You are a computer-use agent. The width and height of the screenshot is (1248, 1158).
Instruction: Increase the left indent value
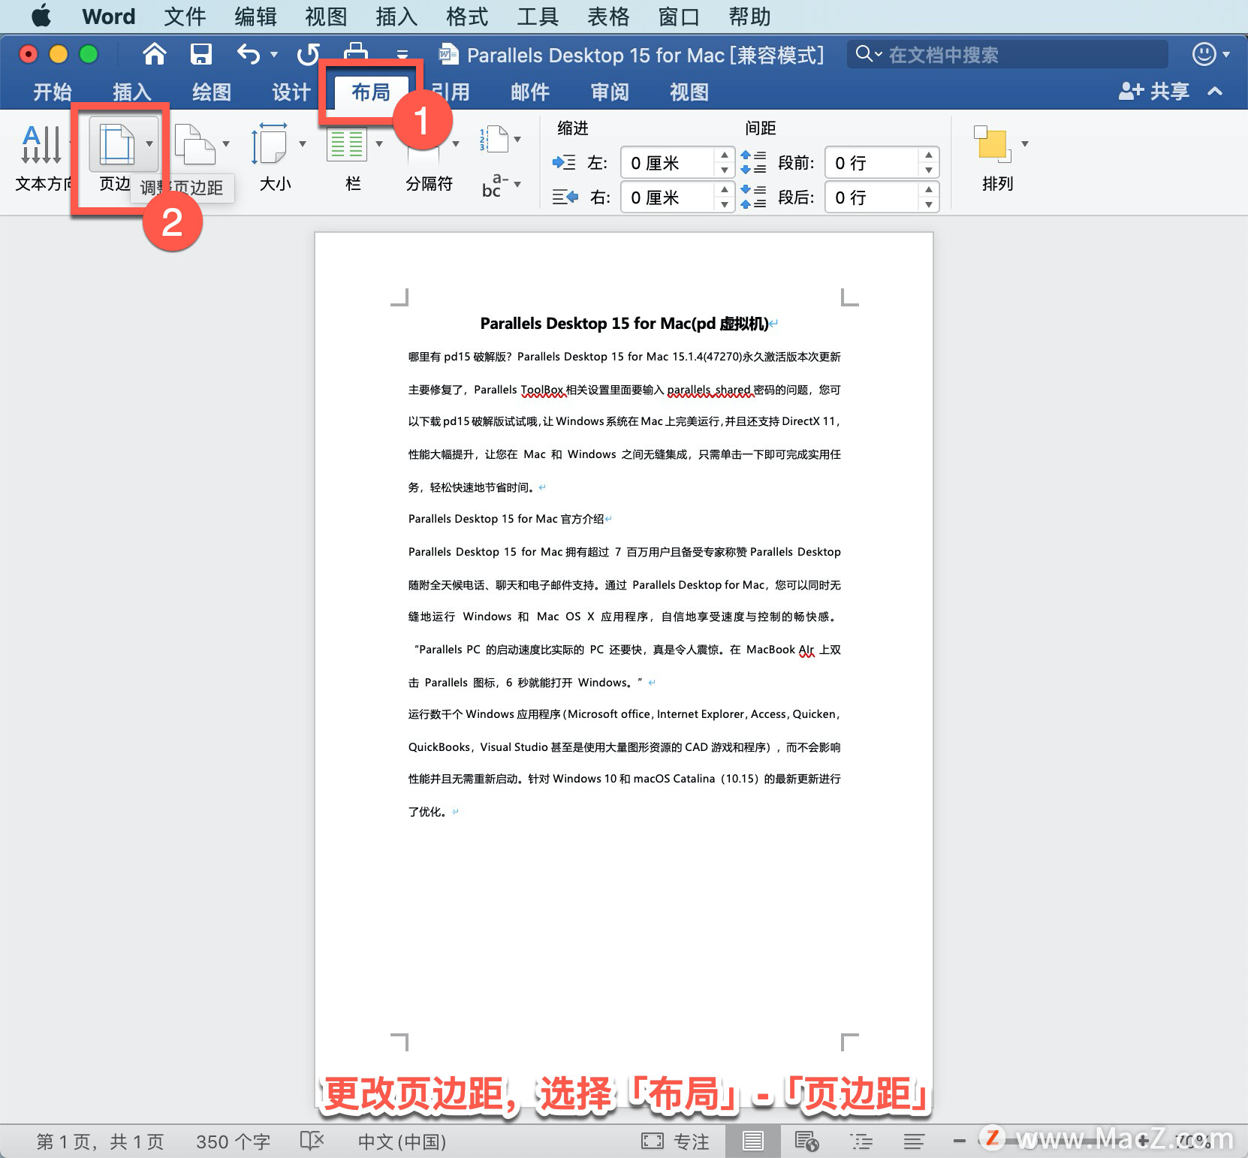click(724, 155)
